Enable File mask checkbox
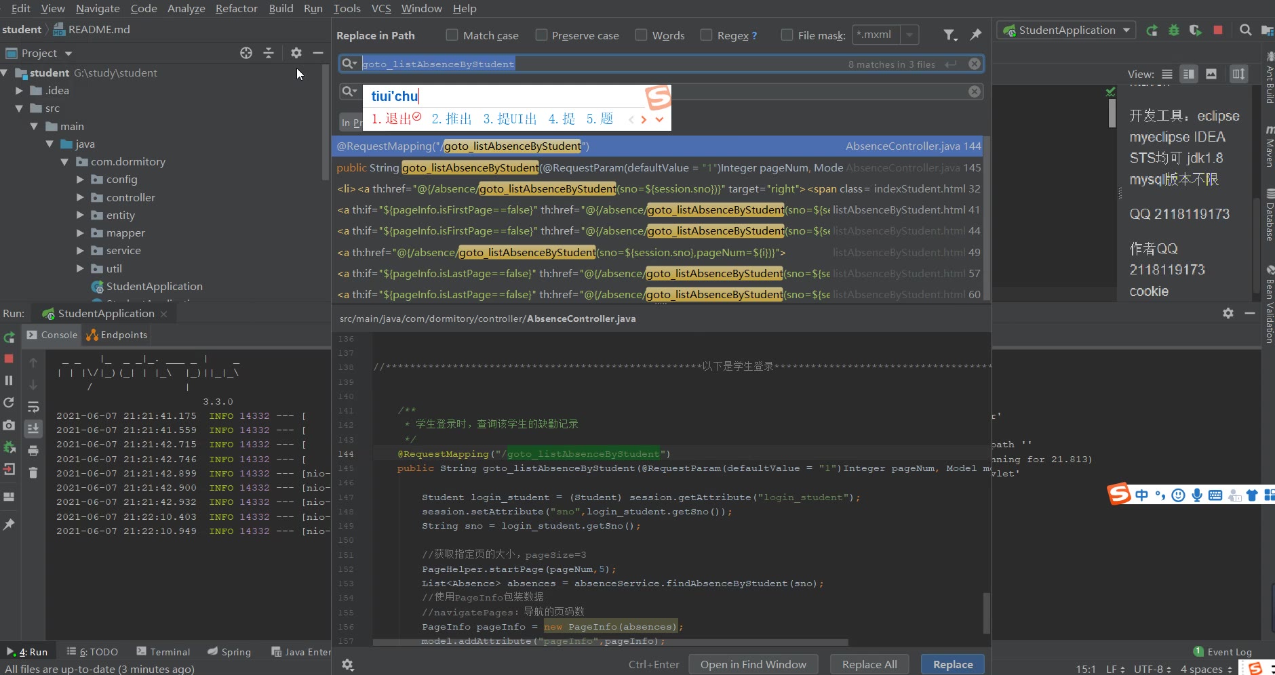Viewport: 1275px width, 675px height. pyautogui.click(x=787, y=35)
